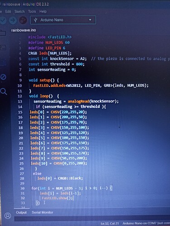Open the Help menu
The height and width of the screenshot is (226, 170).
(43, 11)
